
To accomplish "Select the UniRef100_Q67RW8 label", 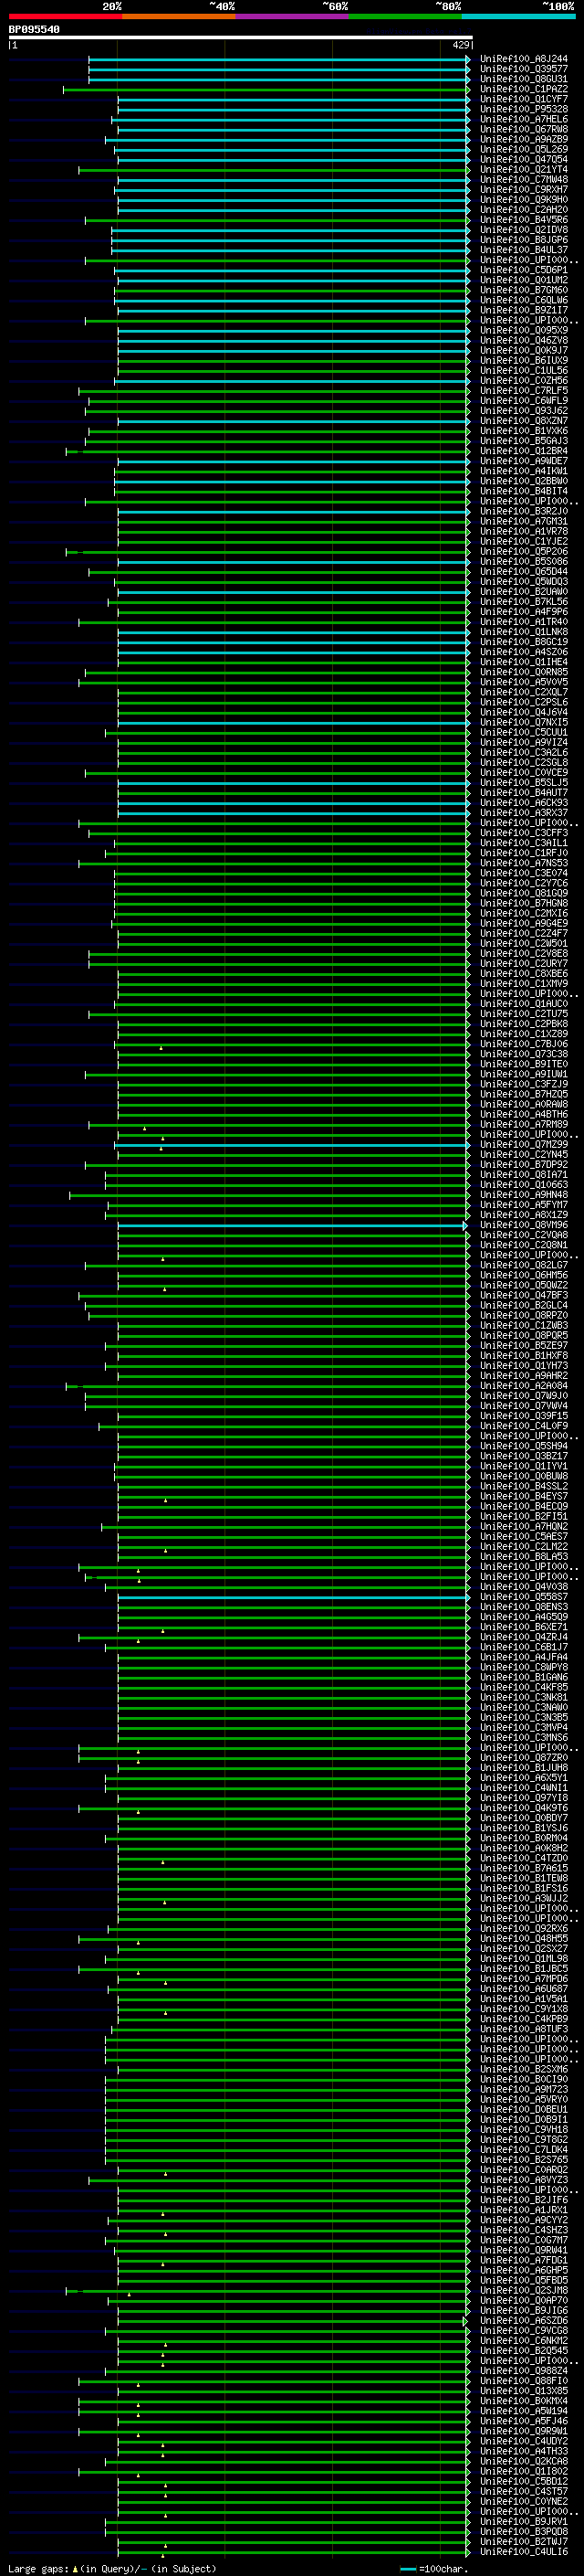I will point(523,129).
